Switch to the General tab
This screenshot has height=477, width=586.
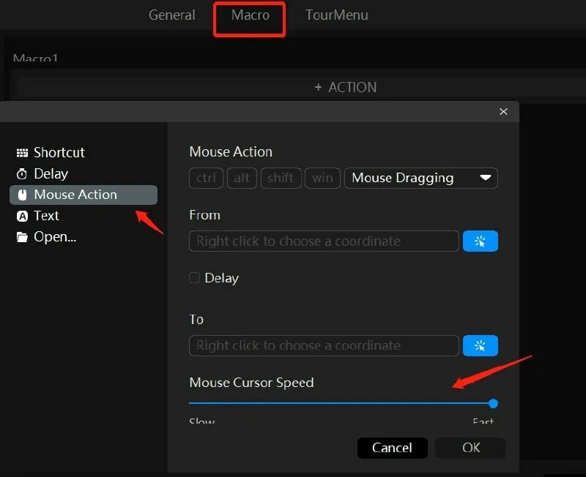172,15
